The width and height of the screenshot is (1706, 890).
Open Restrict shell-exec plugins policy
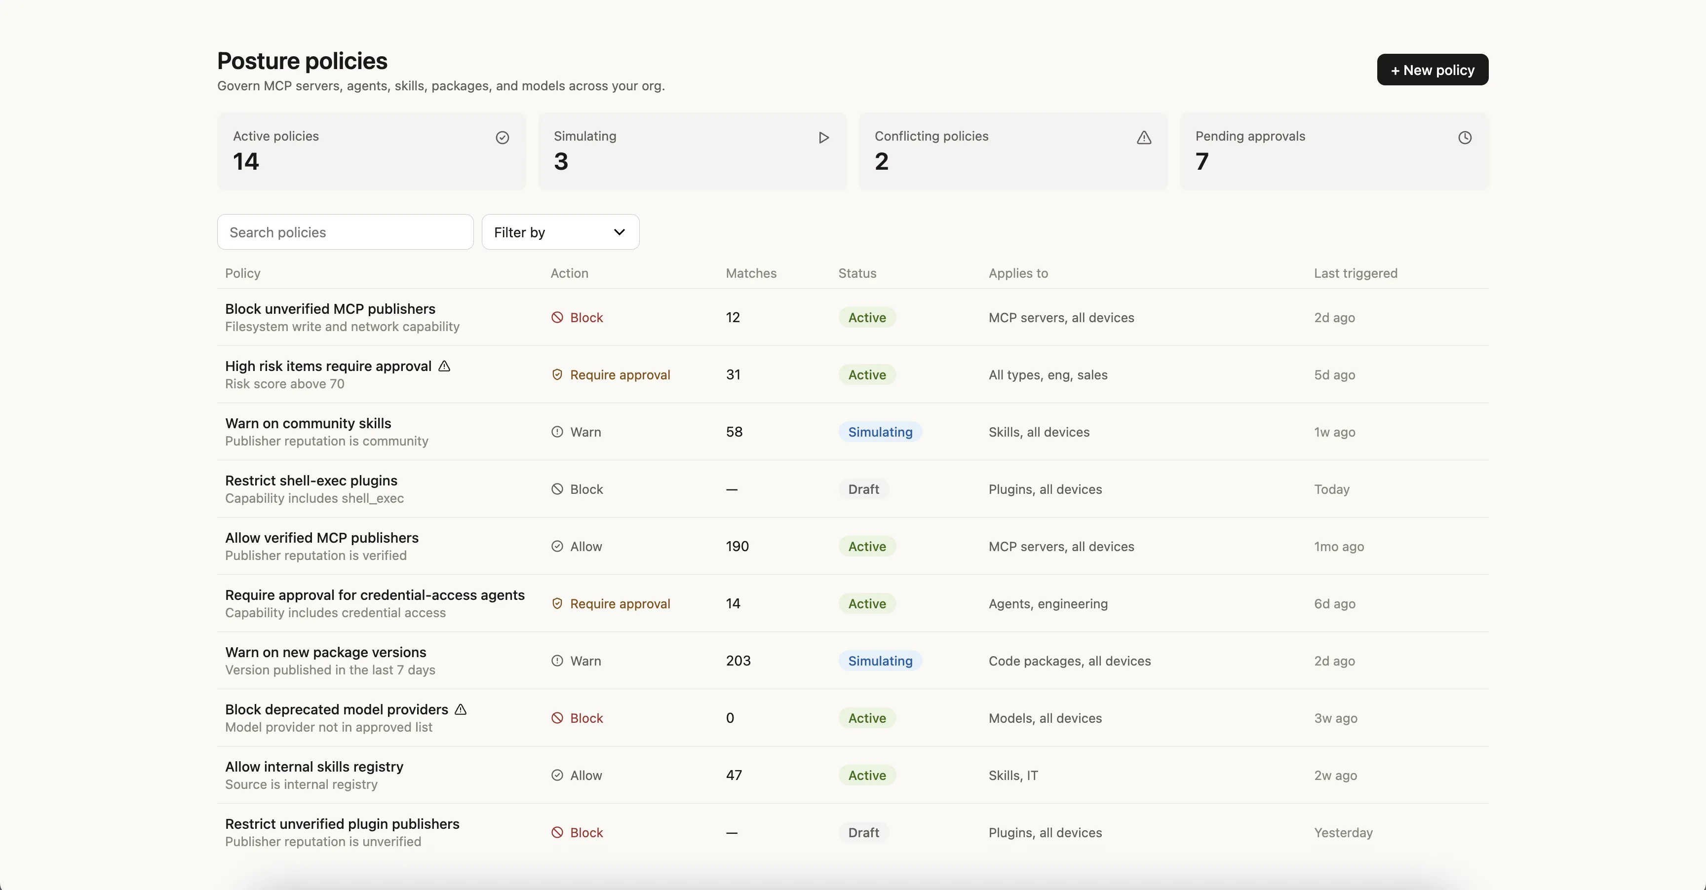(x=311, y=481)
